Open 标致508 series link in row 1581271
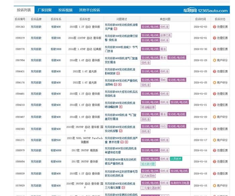 56,140
